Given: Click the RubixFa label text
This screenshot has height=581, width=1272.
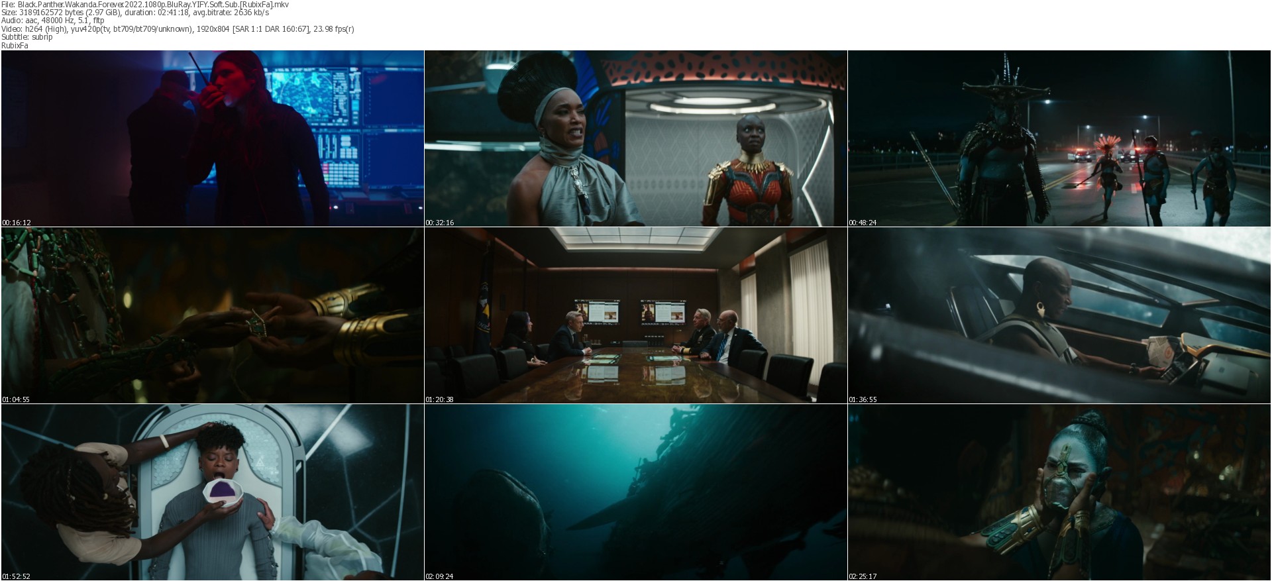Looking at the screenshot, I should tap(15, 46).
